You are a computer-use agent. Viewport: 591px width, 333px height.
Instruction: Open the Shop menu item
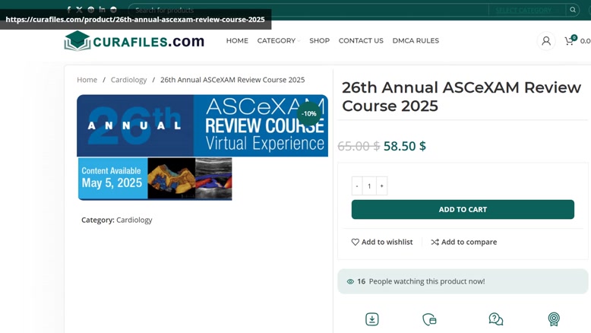(x=320, y=41)
